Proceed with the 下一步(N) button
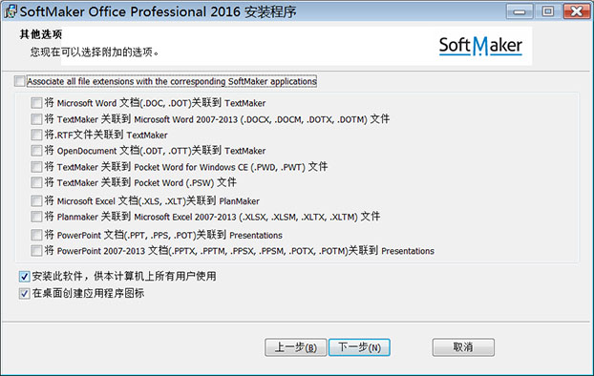Viewport: 594px width, 376px height. [x=359, y=347]
